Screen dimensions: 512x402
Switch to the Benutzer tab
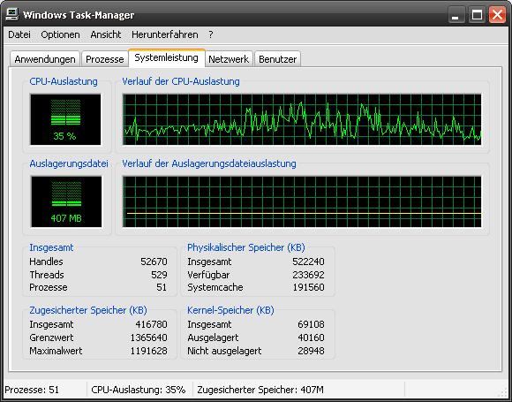[277, 59]
